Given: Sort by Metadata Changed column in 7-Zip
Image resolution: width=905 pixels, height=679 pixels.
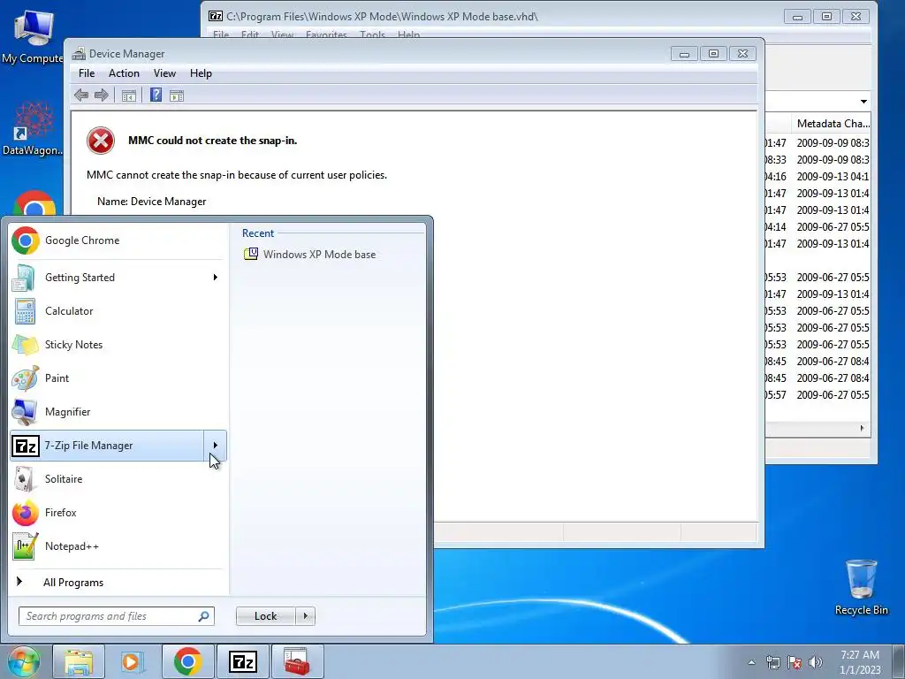Looking at the screenshot, I should [x=833, y=124].
